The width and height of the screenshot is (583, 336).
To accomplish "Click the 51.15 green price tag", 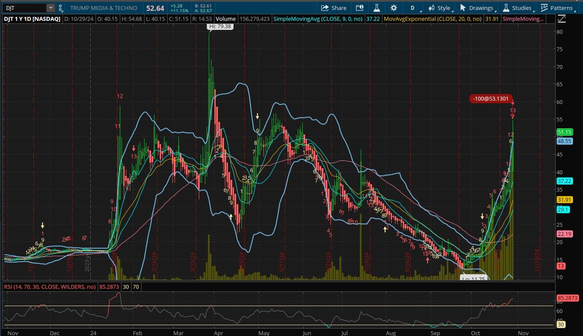I will [x=564, y=132].
